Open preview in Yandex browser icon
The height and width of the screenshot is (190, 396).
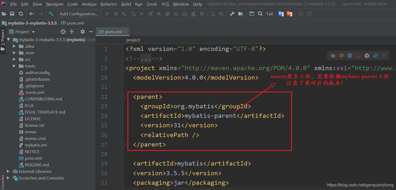coord(367,55)
